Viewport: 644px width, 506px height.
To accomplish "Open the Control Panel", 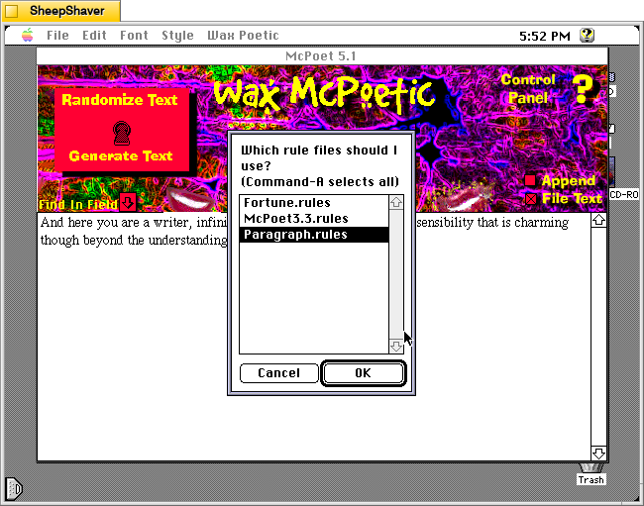I will coord(528,89).
